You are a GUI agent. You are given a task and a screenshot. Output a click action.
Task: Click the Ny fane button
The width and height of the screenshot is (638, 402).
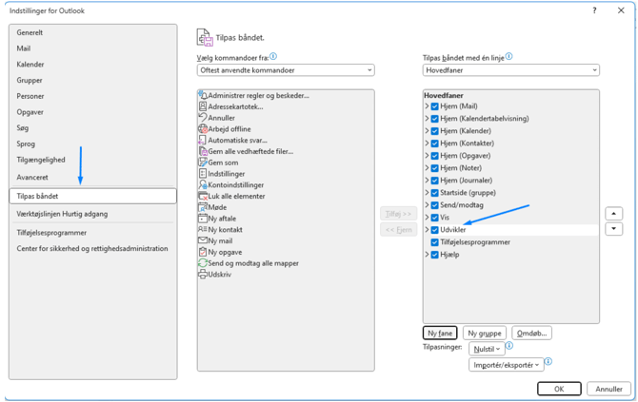(x=440, y=334)
